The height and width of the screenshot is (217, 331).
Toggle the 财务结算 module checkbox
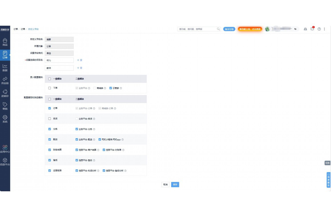(x=50, y=150)
